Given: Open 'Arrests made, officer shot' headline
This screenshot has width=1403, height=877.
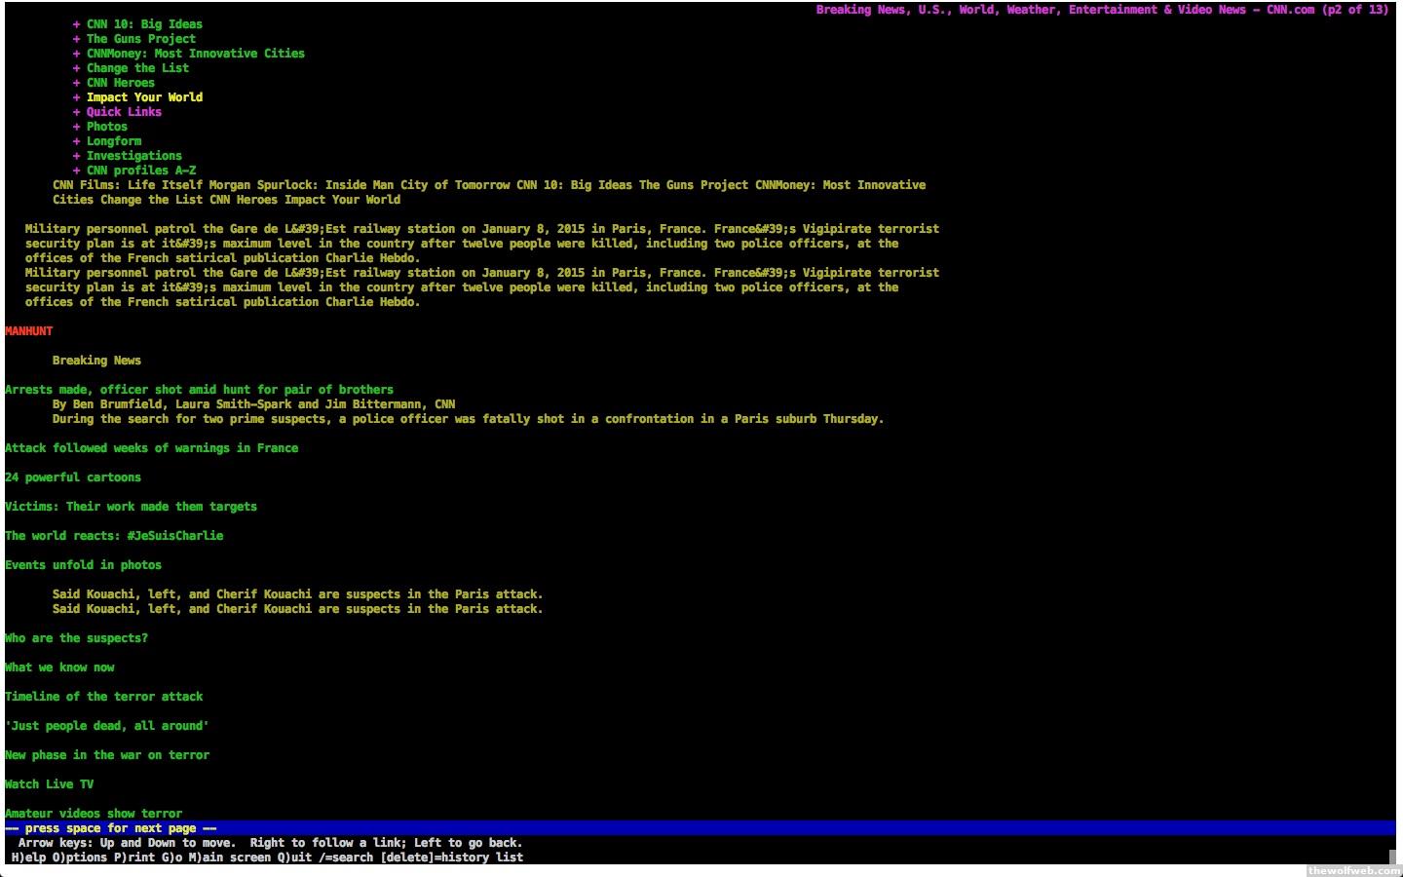Looking at the screenshot, I should (x=199, y=390).
